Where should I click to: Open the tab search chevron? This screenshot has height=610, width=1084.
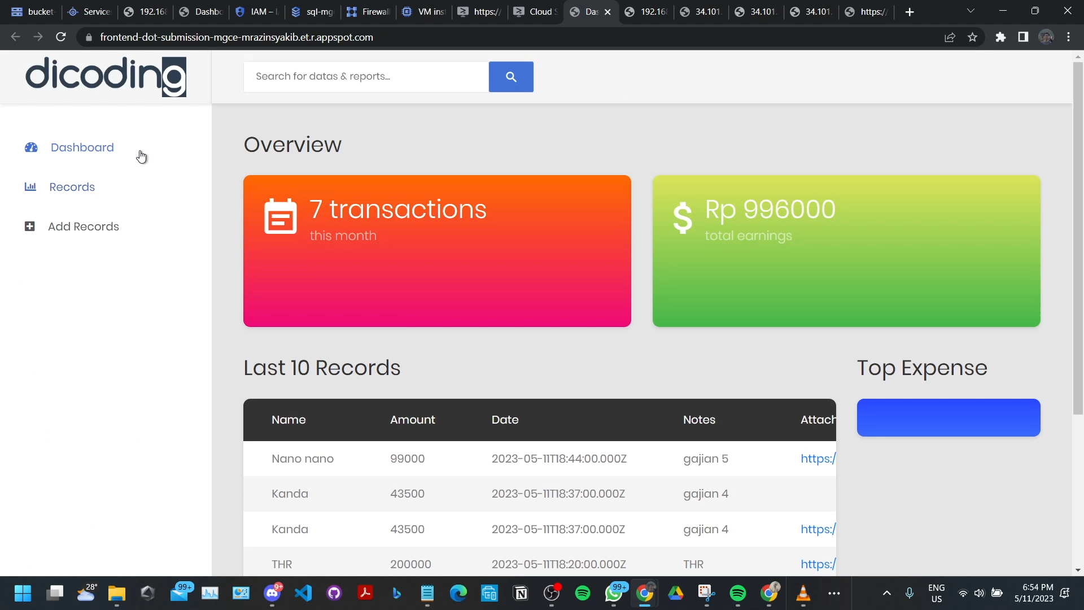tap(971, 11)
